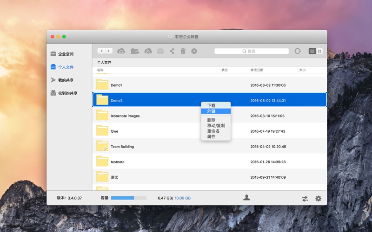Viewport: 372px width, 232px height.
Task: Choose 移动/复制 from the context menu
Action: (216, 125)
